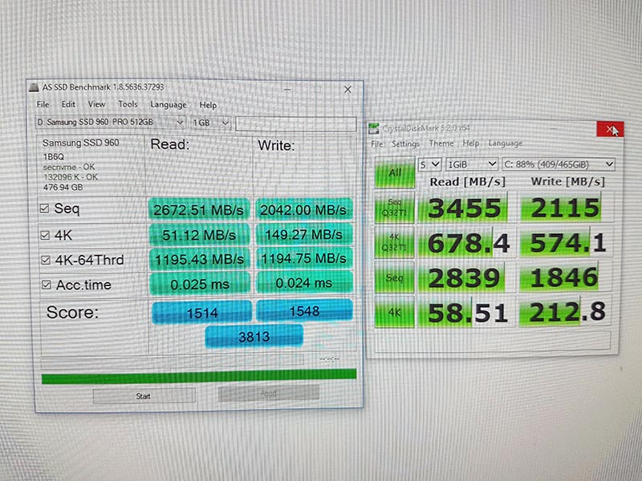Click the Seq Q32T1 test button

(395, 208)
